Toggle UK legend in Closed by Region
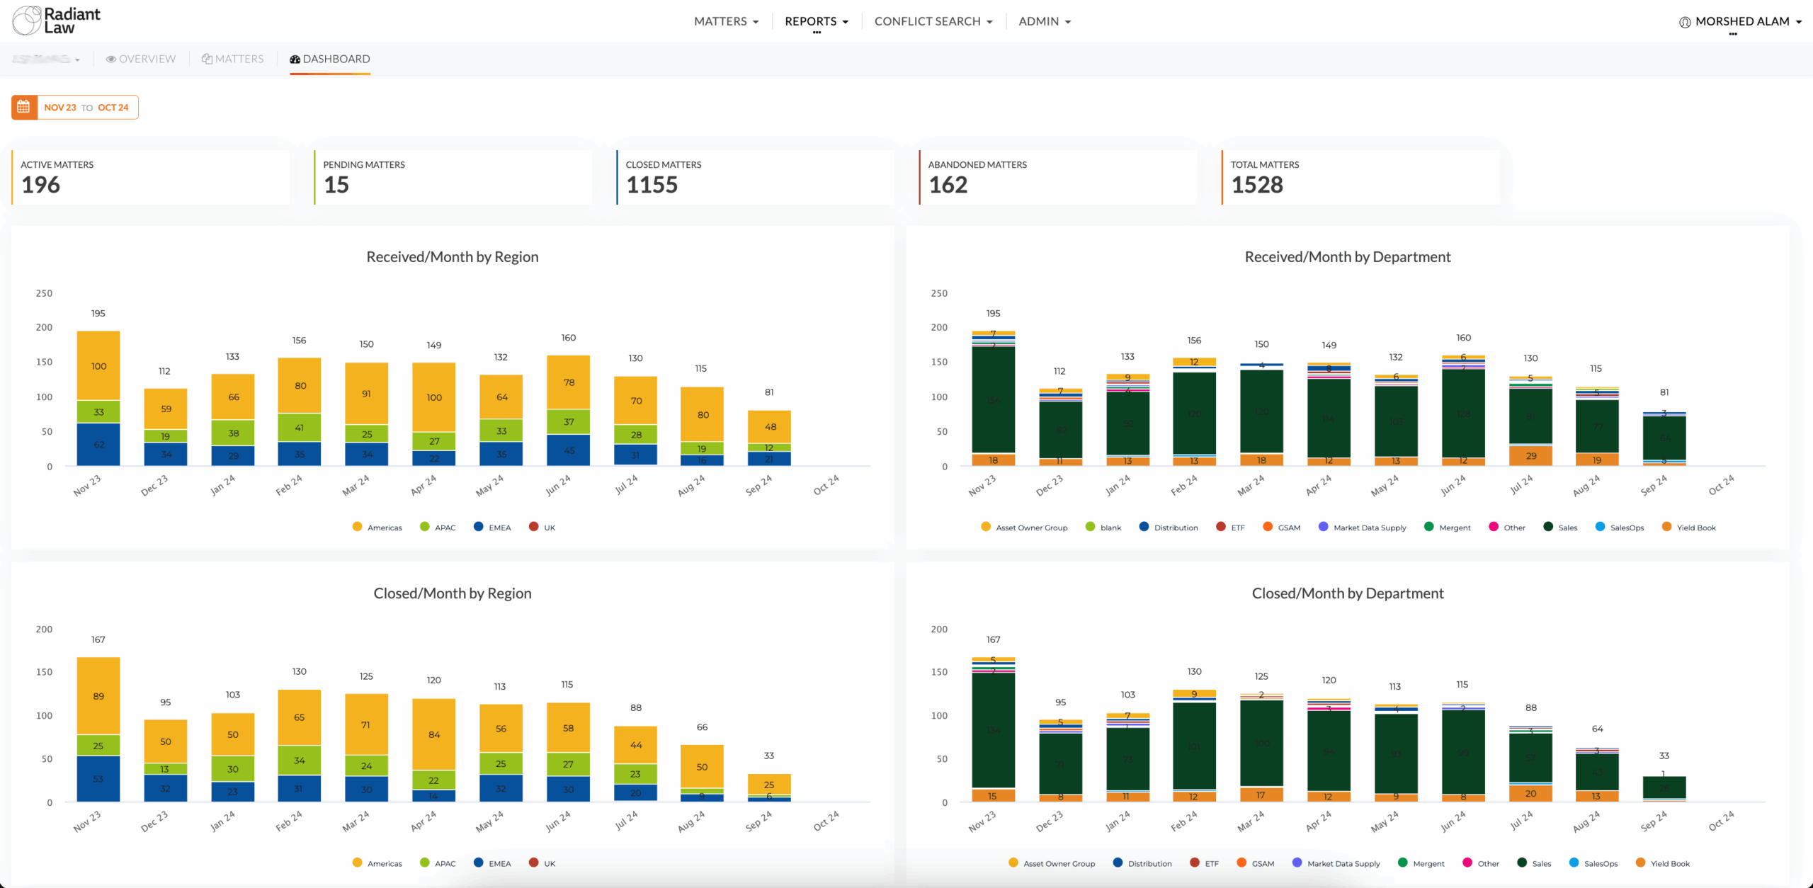Viewport: 1813px width, 888px height. point(542,863)
